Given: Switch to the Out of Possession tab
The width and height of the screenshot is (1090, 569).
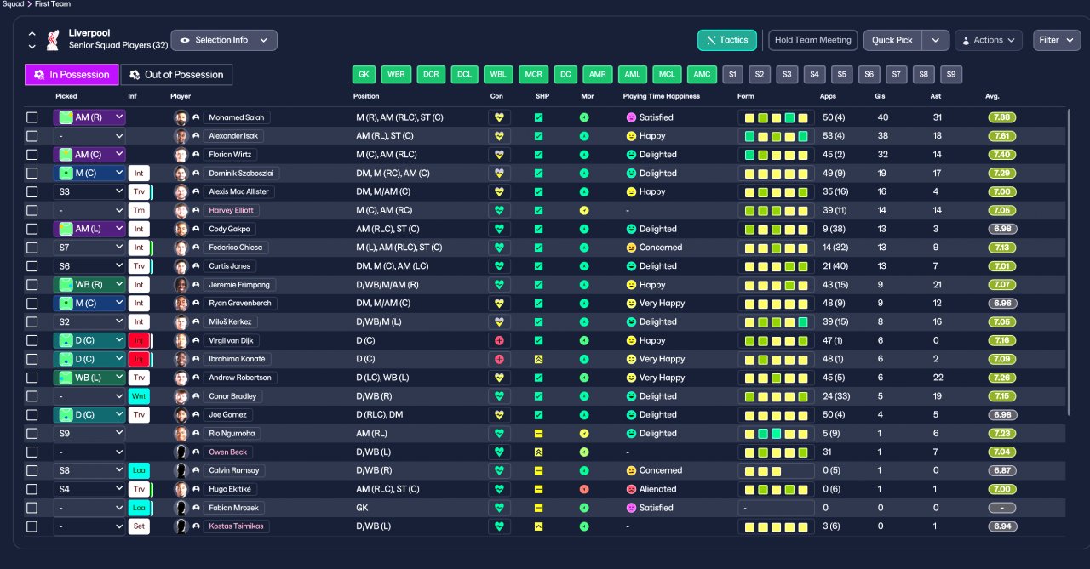Looking at the screenshot, I should 176,75.
